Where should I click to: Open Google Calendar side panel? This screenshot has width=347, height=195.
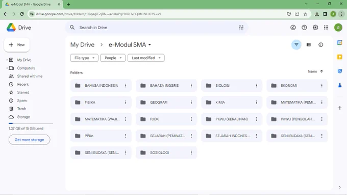[x=340, y=43]
